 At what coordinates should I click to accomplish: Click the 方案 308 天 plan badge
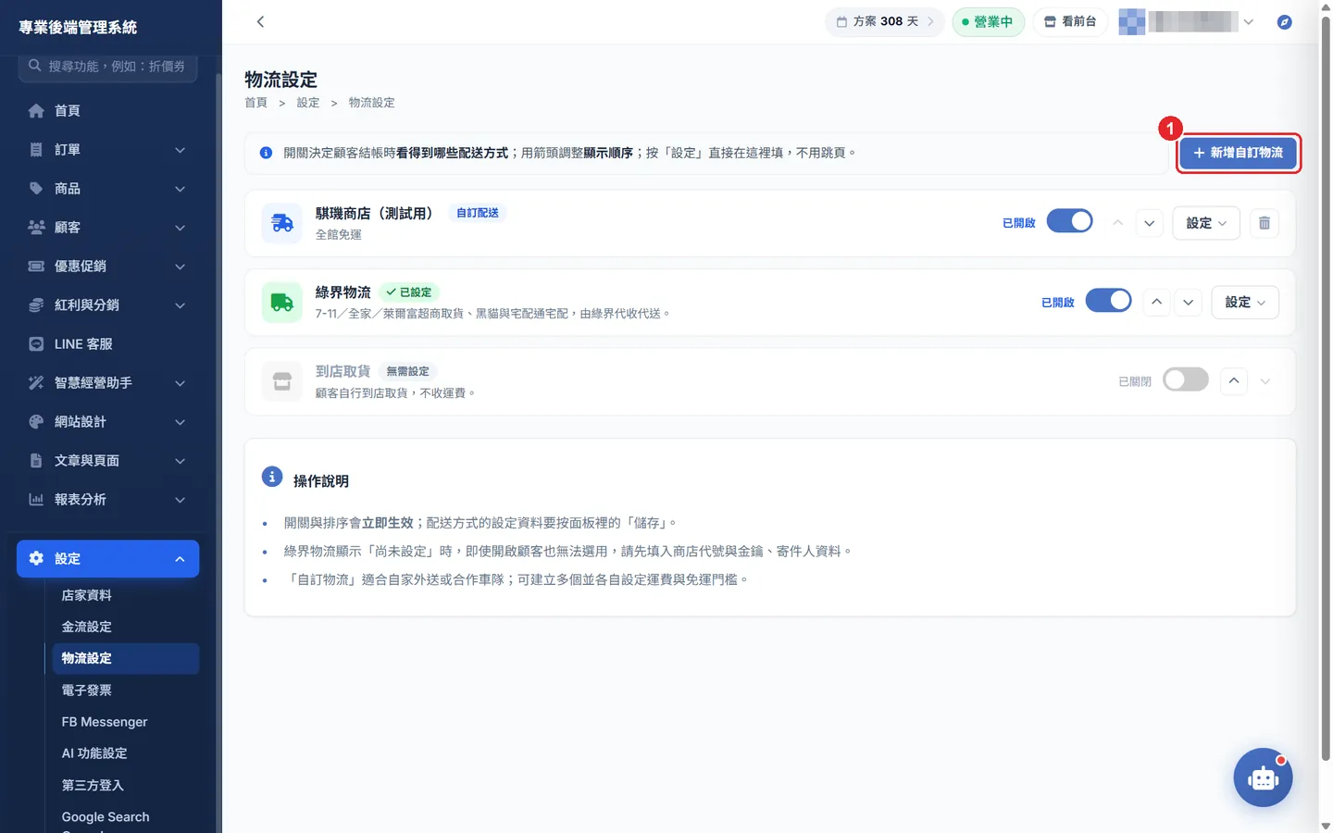point(885,21)
